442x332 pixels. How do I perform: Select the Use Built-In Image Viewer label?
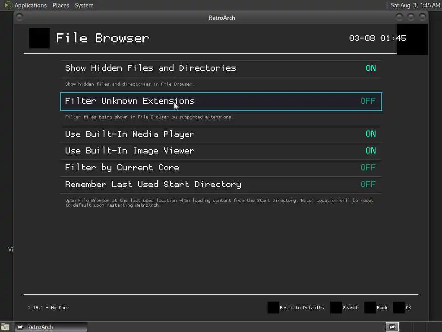pos(129,151)
